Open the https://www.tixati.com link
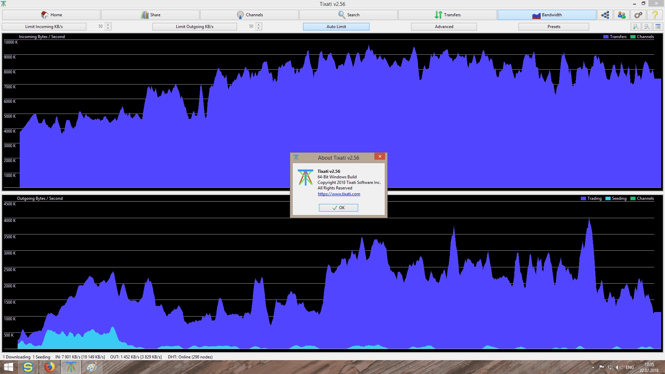Screen dimensions: 665x374 [339, 194]
